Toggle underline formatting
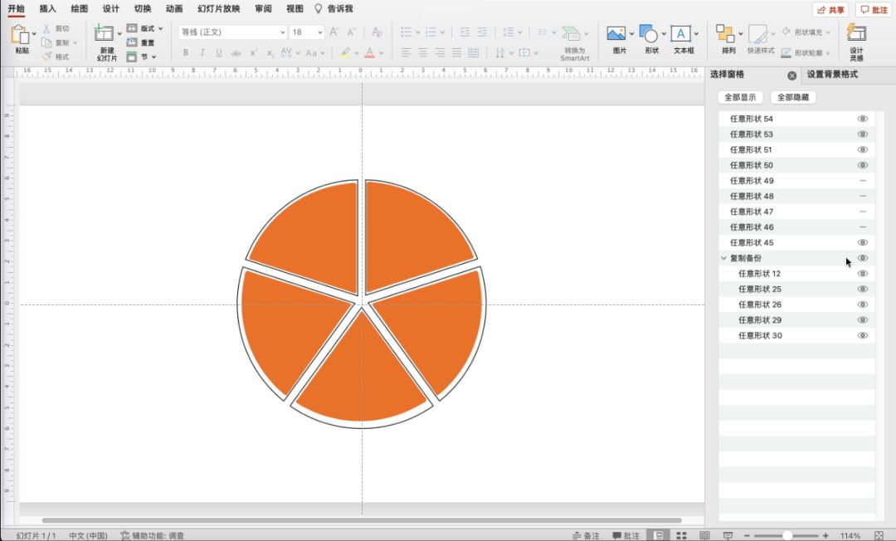This screenshot has height=541, width=896. pos(219,52)
